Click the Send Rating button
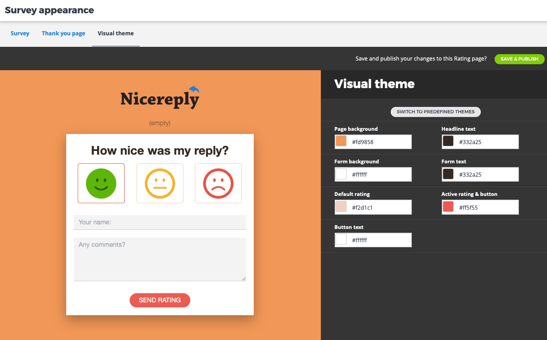547x340 pixels. point(160,300)
